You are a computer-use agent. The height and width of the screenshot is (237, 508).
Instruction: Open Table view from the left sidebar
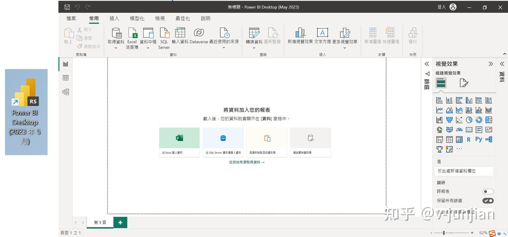[66, 78]
